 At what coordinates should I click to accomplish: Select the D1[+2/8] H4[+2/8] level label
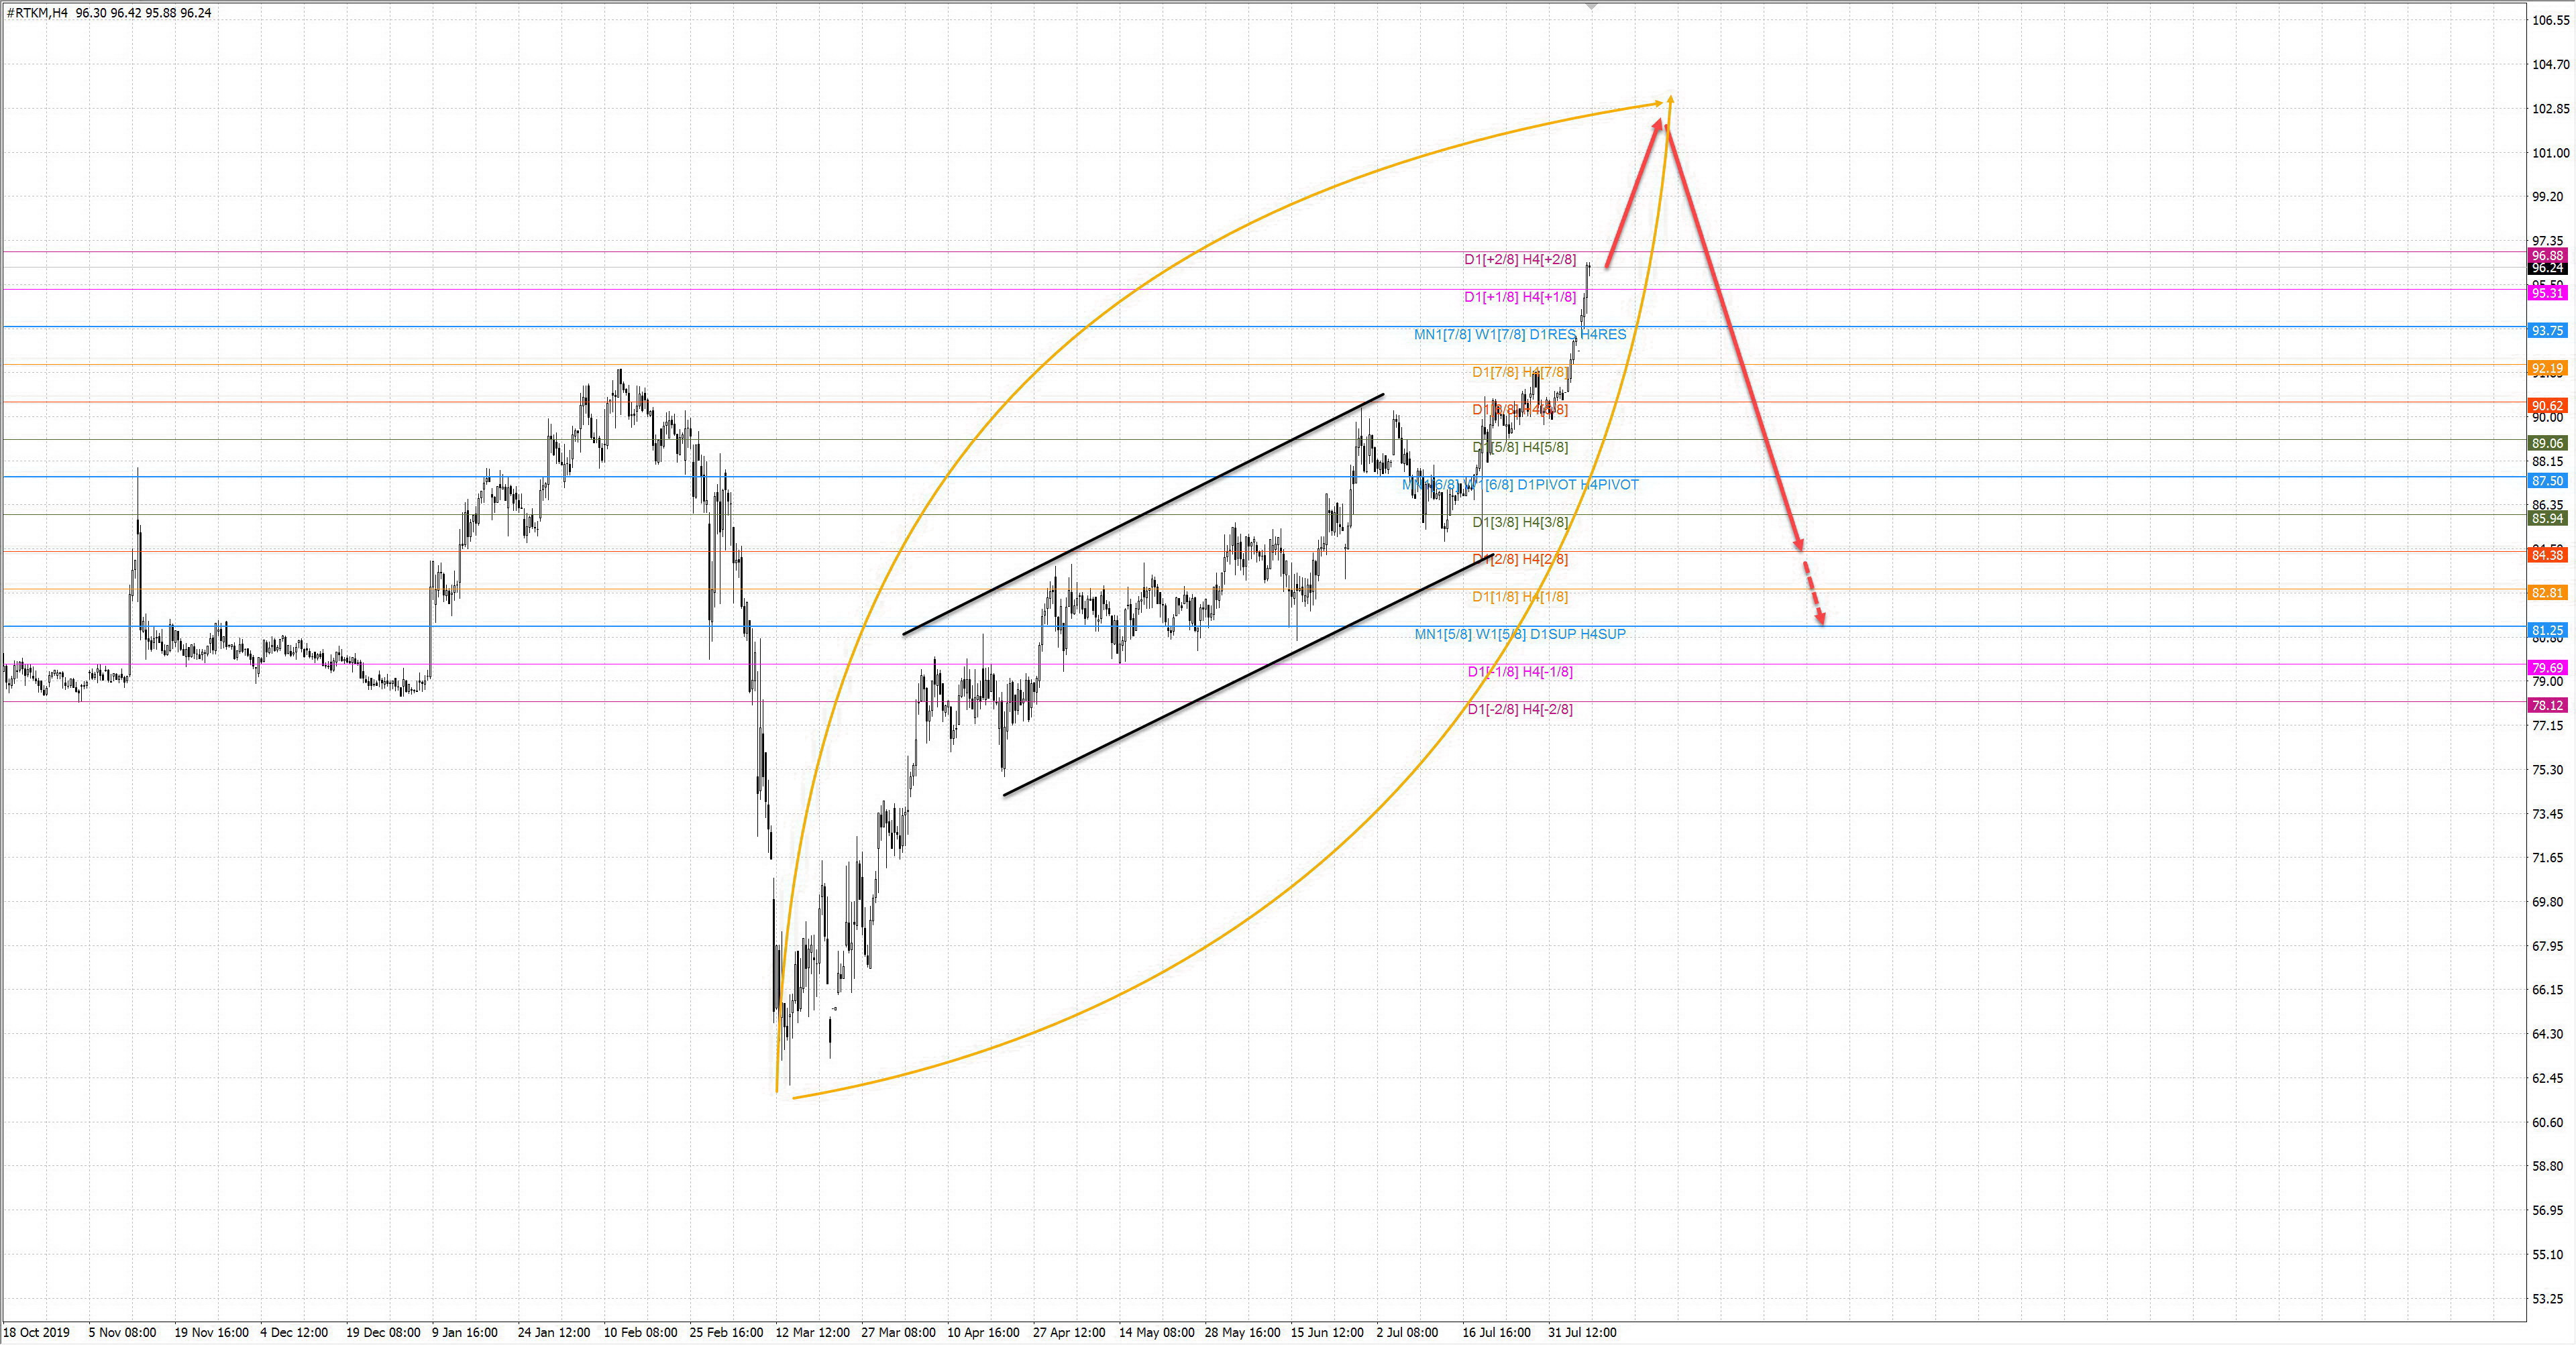pyautogui.click(x=1519, y=259)
